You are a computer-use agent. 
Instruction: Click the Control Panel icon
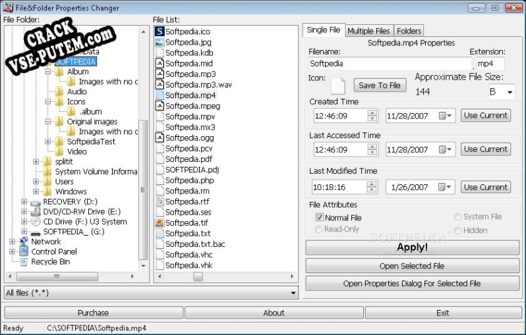coord(24,251)
